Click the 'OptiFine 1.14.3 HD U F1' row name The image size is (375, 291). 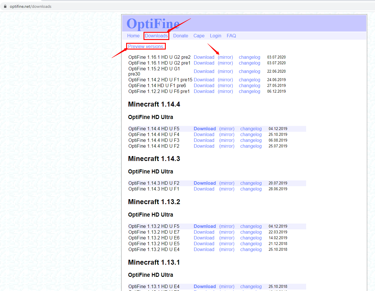(154, 189)
